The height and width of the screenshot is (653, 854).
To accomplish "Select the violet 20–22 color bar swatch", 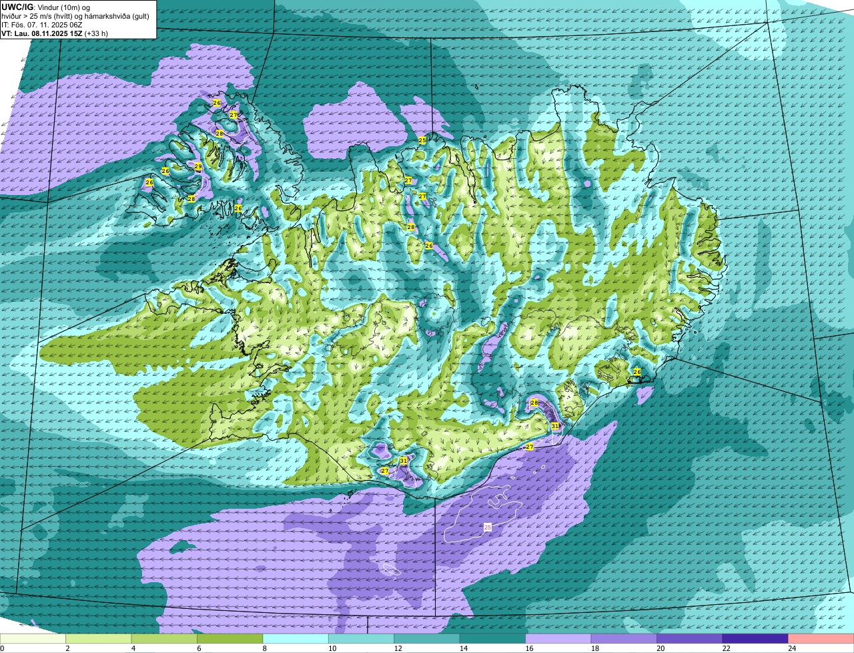I will pyautogui.click(x=690, y=639).
